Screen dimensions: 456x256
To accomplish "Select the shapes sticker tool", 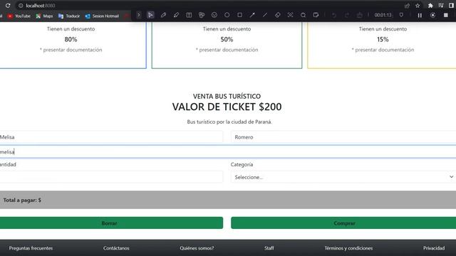I will [202, 15].
